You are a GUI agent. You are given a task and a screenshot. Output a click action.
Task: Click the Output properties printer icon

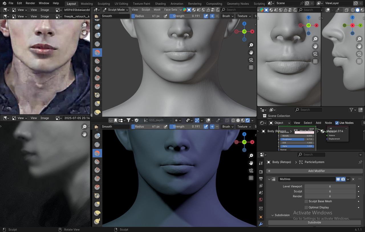[261, 179]
